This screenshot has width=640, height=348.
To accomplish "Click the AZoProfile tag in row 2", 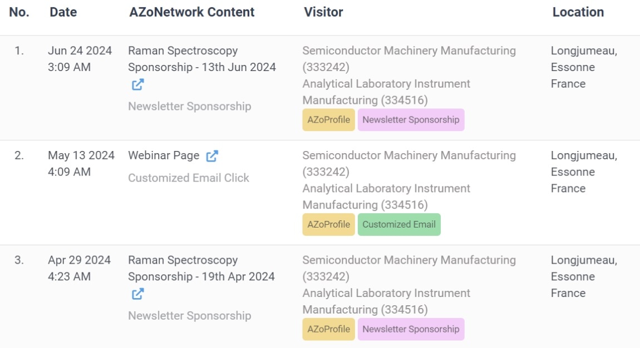I will tap(328, 224).
